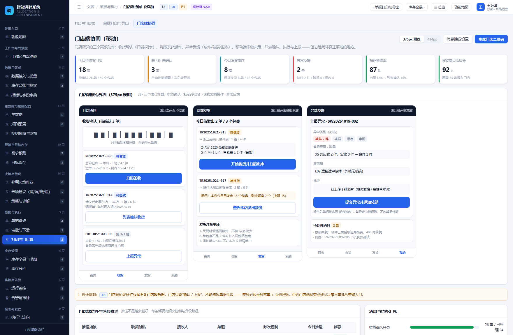The image size is (513, 335).
Task: Select 缺件 2 件 anomaly type chip
Action: coord(322,139)
